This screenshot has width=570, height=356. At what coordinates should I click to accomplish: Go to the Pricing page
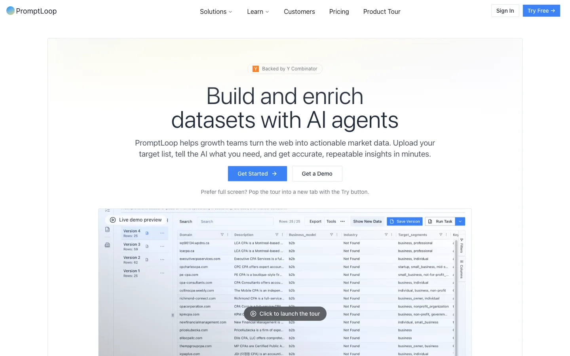(339, 12)
